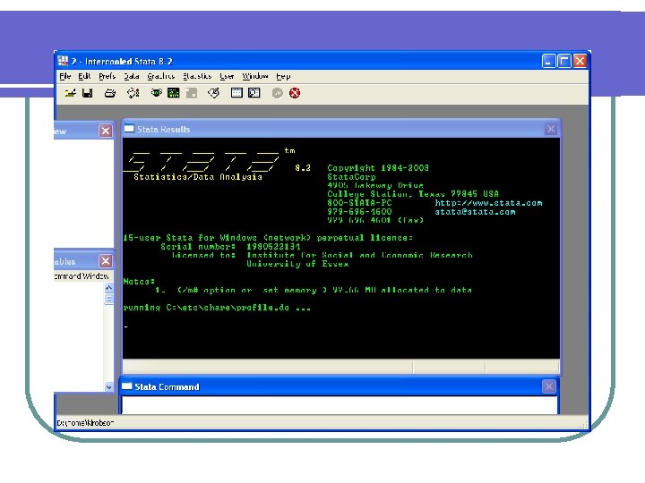Click the Print Results printer icon
Viewport: 645px width, 483px height.
click(x=110, y=93)
